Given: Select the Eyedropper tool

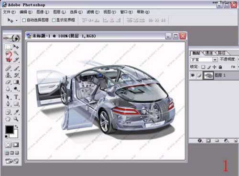Looking at the screenshot, I should click(16, 112).
